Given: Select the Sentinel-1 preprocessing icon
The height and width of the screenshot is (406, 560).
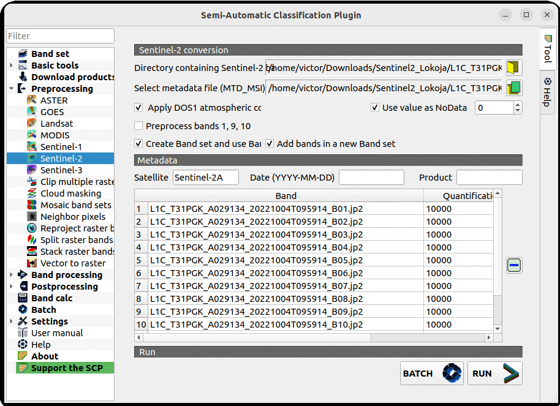Looking at the screenshot, I should coord(32,147).
